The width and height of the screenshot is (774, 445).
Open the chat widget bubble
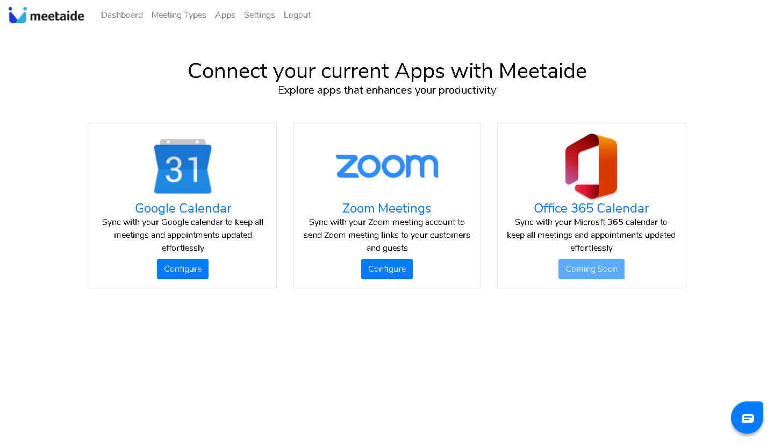click(x=747, y=418)
